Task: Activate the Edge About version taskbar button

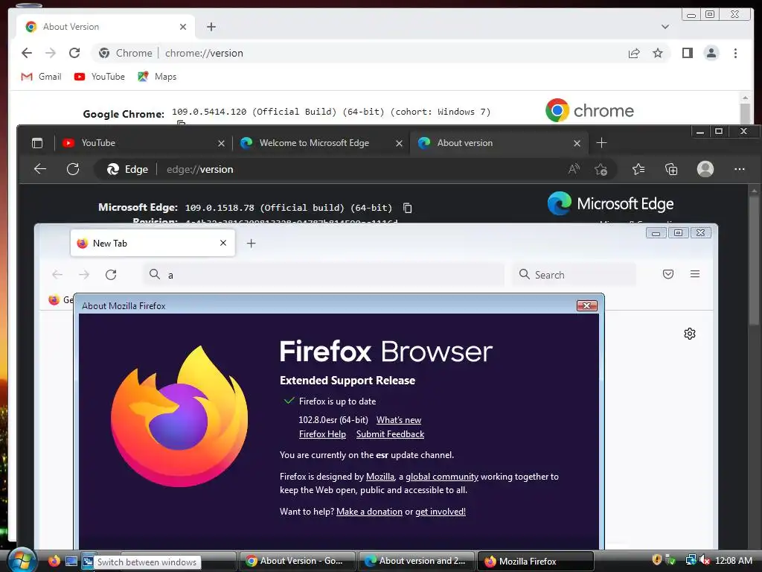Action: (x=417, y=561)
